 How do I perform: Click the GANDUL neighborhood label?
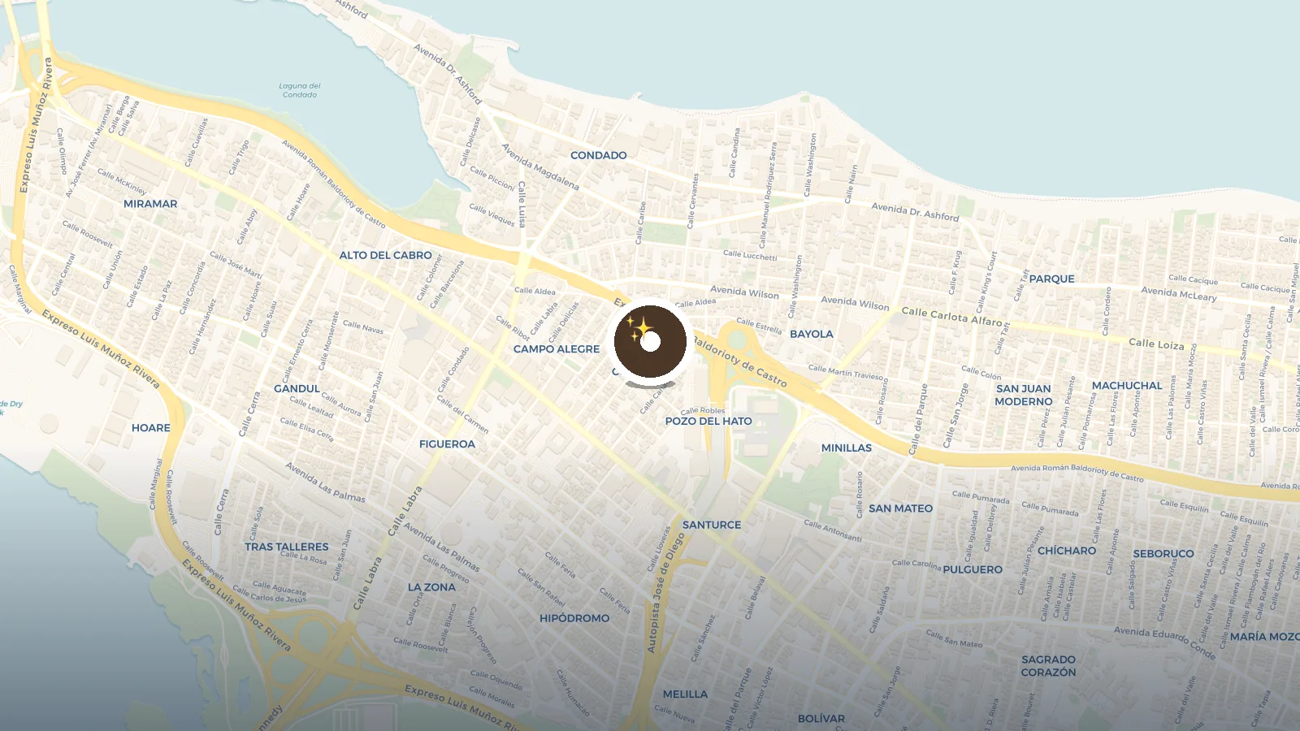click(297, 389)
